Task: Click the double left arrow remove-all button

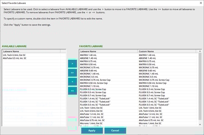Action: (x=72, y=90)
